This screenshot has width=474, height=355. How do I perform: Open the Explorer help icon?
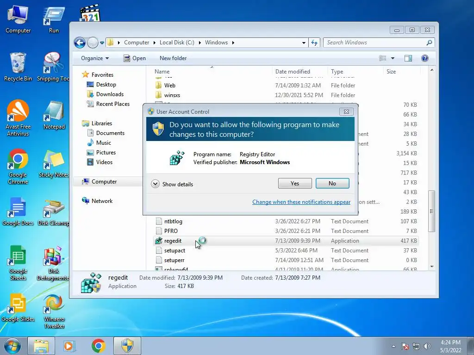click(425, 58)
